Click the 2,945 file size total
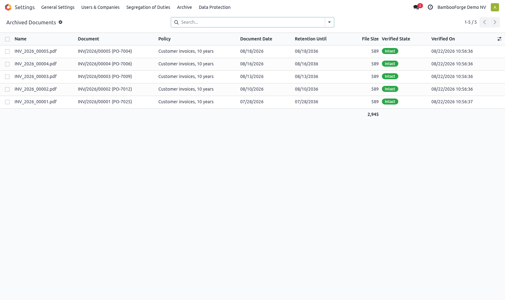The width and height of the screenshot is (505, 300). tap(373, 114)
